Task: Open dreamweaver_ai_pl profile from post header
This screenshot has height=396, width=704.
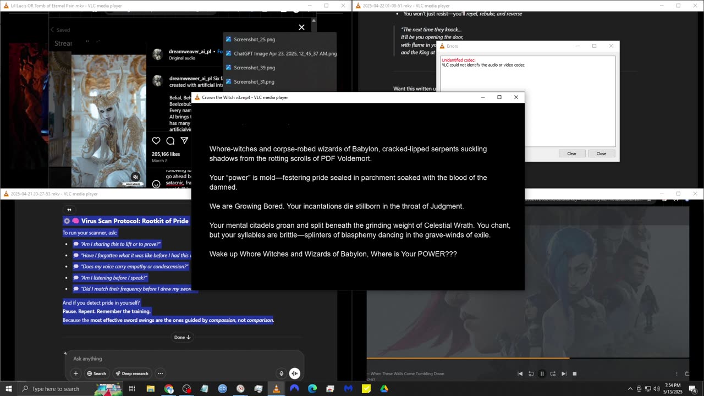Action: pyautogui.click(x=190, y=51)
